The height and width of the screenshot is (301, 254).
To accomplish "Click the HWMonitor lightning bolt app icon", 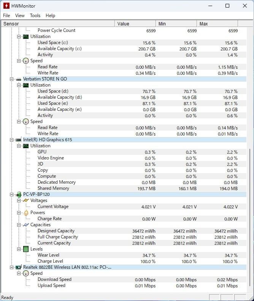I will click(x=6, y=6).
